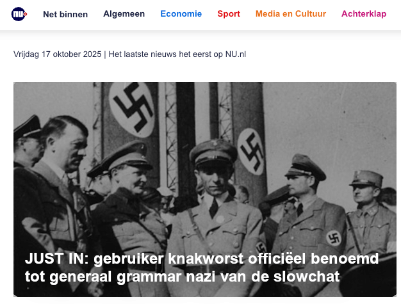
Task: Visit the pink Achterklap section
Action: (364, 14)
